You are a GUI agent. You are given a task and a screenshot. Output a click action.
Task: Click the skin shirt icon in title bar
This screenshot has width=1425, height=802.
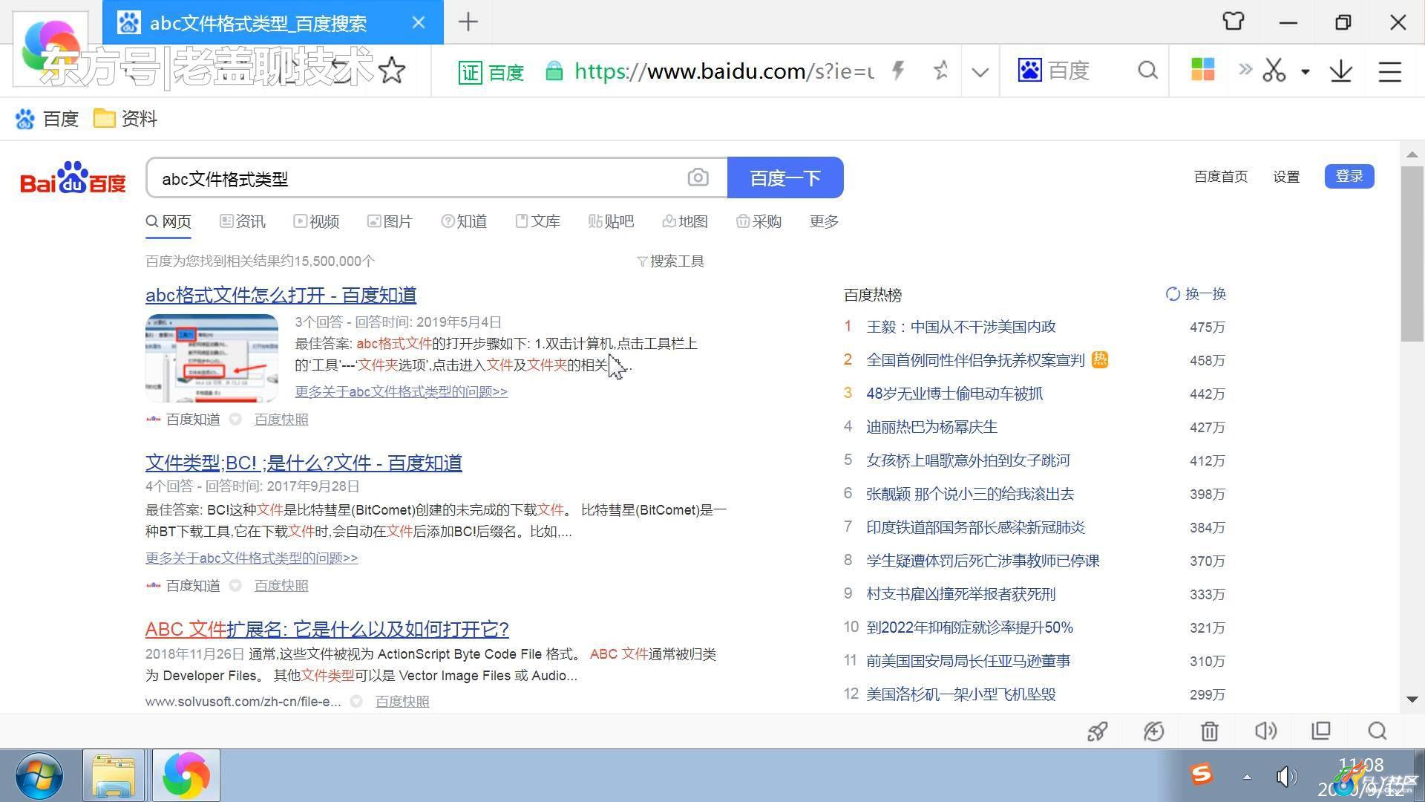coord(1233,22)
